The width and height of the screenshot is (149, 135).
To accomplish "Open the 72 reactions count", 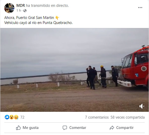I will coord(22,117).
